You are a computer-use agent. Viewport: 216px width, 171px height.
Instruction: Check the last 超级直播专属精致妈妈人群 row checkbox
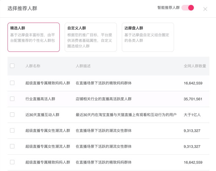[12, 162]
